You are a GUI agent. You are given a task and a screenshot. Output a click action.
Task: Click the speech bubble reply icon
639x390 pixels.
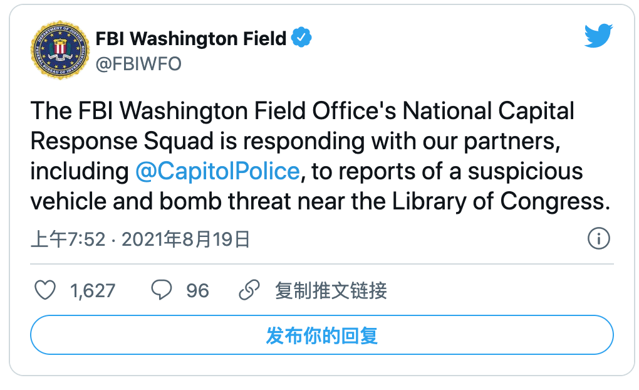162,290
